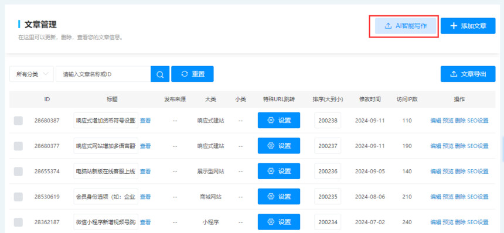The height and width of the screenshot is (233, 504).
Task: Open SEO设置 for article 28680387
Action: pos(478,121)
